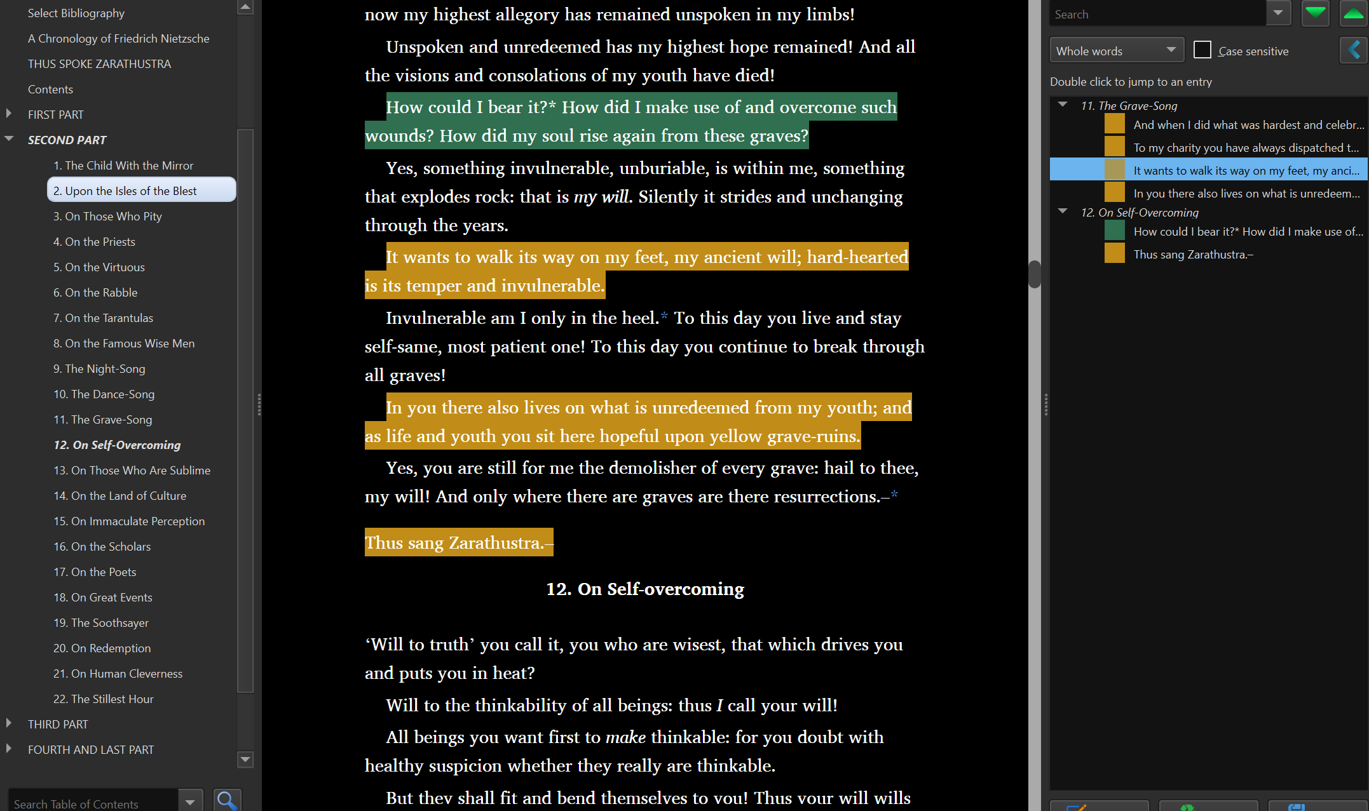This screenshot has height=811, width=1369.
Task: Expand the FIRST PART section
Action: (x=9, y=114)
